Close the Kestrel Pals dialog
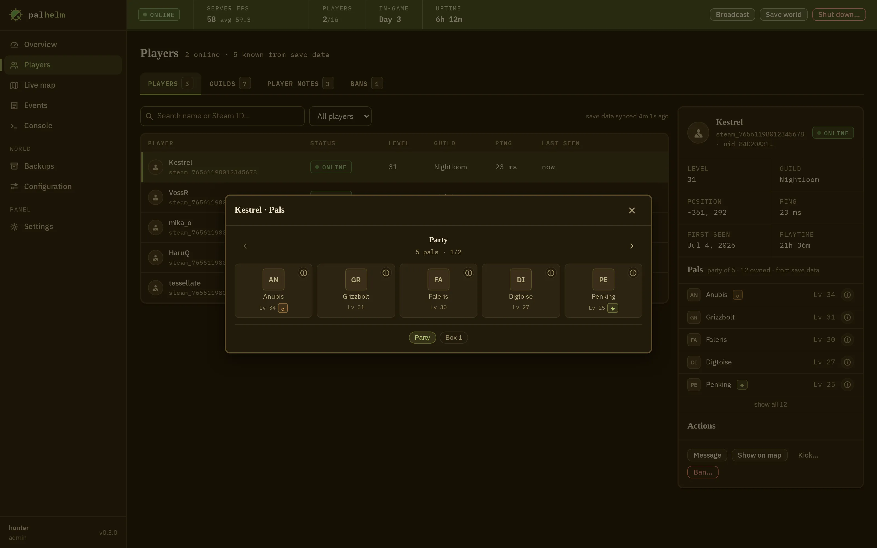 pos(632,211)
